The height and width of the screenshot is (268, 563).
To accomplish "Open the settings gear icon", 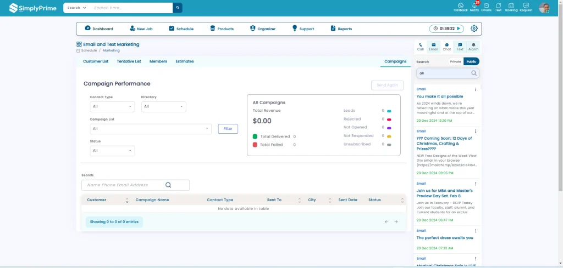I will [474, 28].
